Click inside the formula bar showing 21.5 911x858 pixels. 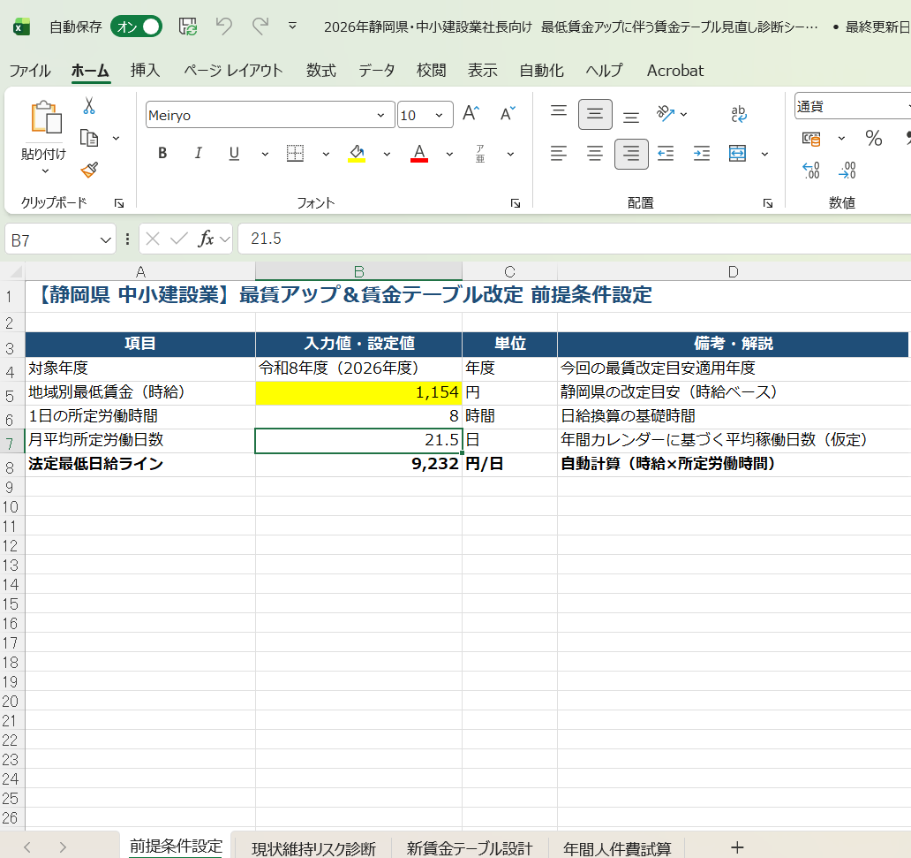coord(574,239)
